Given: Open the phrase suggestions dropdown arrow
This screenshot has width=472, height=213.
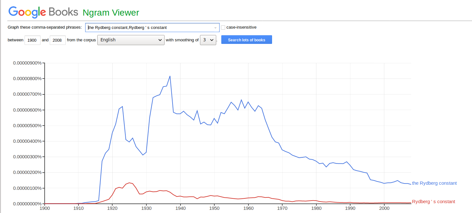Looking at the screenshot, I should [x=216, y=28].
